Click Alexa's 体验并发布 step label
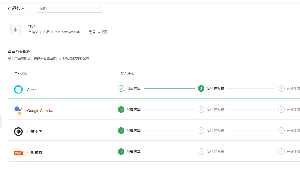Image resolution: width=300 pixels, height=181 pixels. [215, 88]
